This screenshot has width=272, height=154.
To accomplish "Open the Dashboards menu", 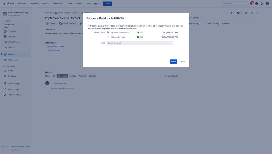I will (58, 4).
